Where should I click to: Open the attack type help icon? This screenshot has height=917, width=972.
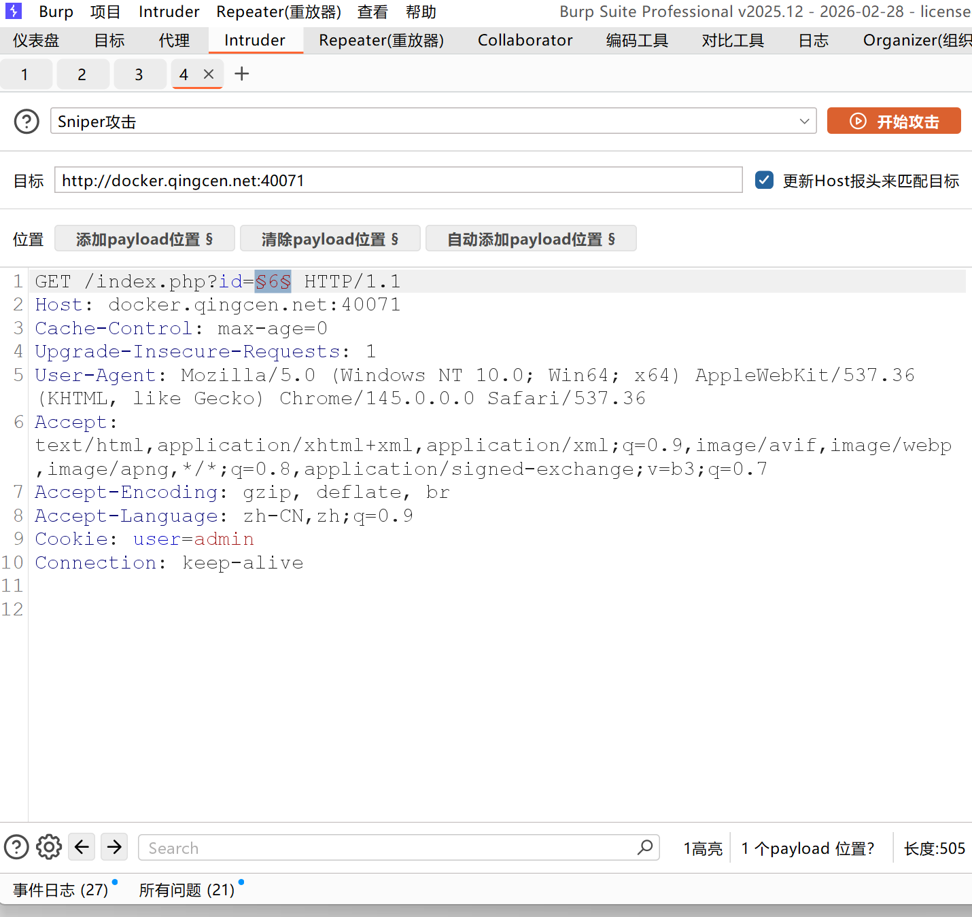[x=27, y=122]
